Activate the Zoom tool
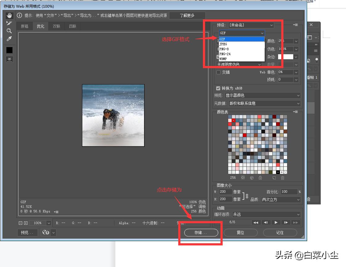This screenshot has width=346, height=267. point(10,31)
